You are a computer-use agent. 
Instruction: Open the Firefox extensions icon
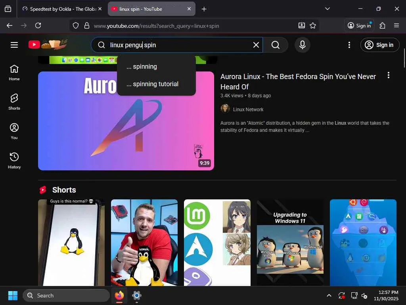coord(382,25)
